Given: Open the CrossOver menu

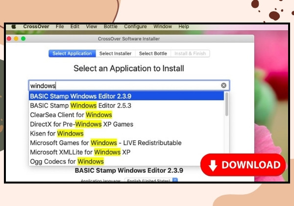Looking at the screenshot, I should coord(36,26).
